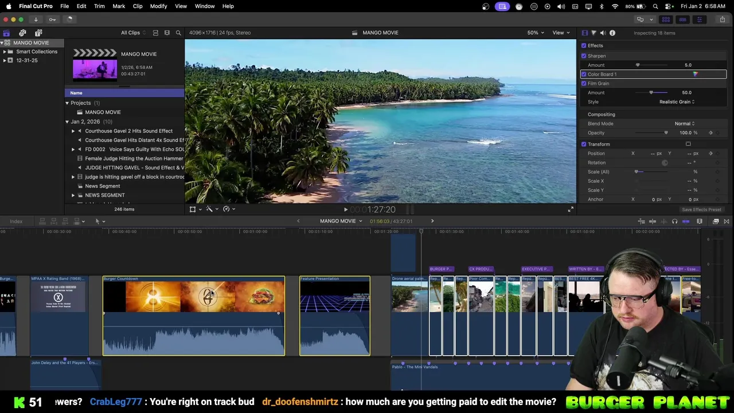Open browser clip appearance options icon

coord(167,33)
